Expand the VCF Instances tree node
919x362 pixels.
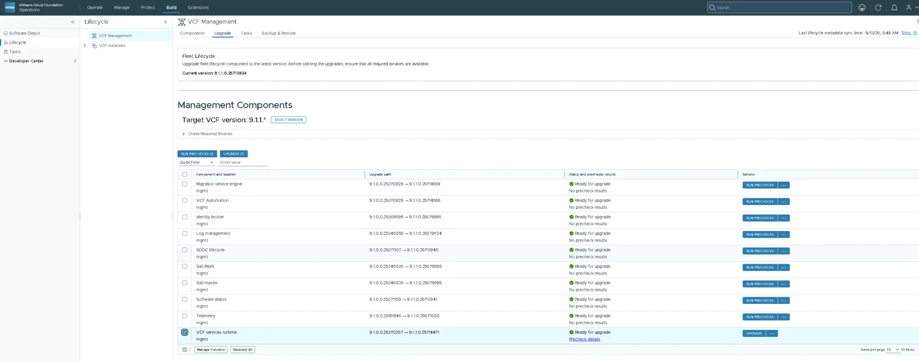click(x=85, y=45)
